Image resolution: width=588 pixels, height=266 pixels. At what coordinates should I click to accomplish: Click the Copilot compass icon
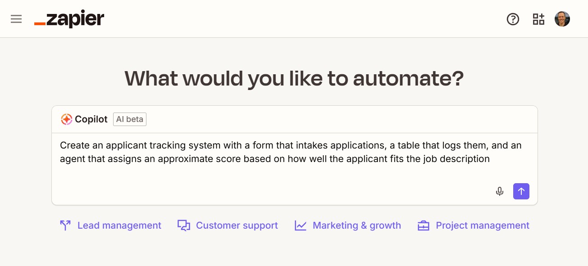pos(66,119)
